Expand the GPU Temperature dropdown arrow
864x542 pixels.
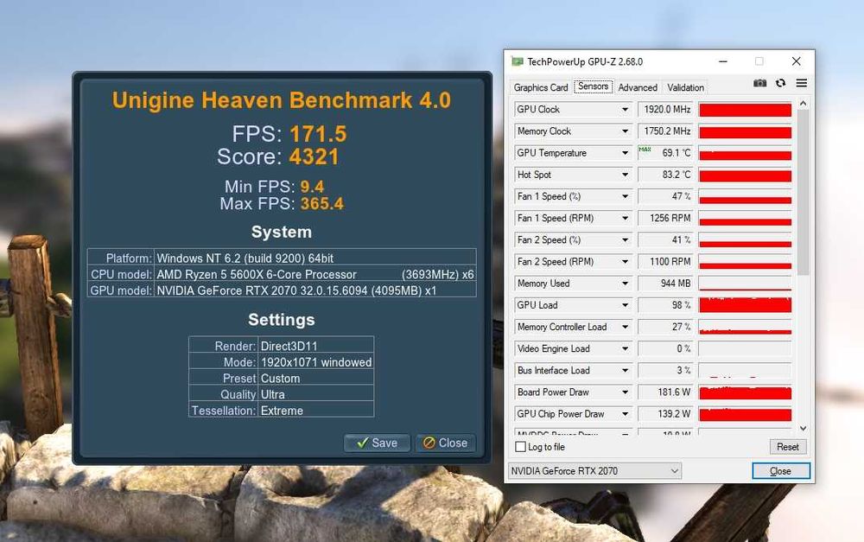click(625, 153)
